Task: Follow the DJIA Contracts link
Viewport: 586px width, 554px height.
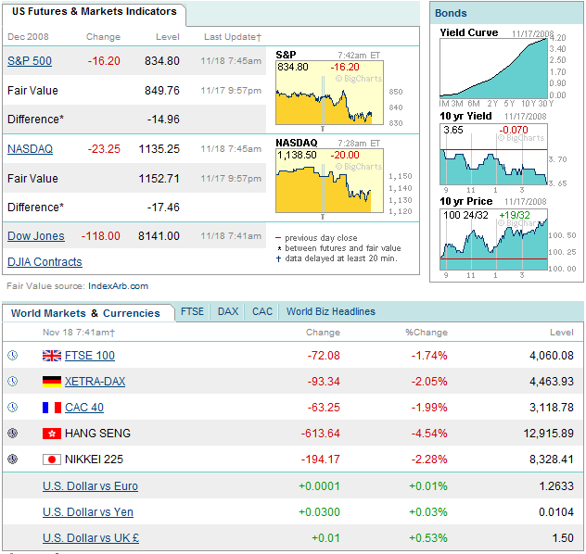Action: (x=45, y=262)
